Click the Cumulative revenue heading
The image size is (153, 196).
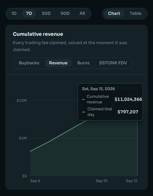click(x=38, y=34)
